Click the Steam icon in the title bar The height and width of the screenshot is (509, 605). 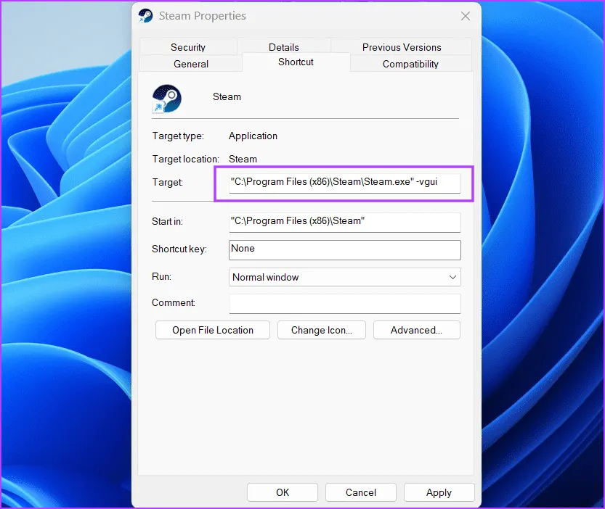[146, 16]
